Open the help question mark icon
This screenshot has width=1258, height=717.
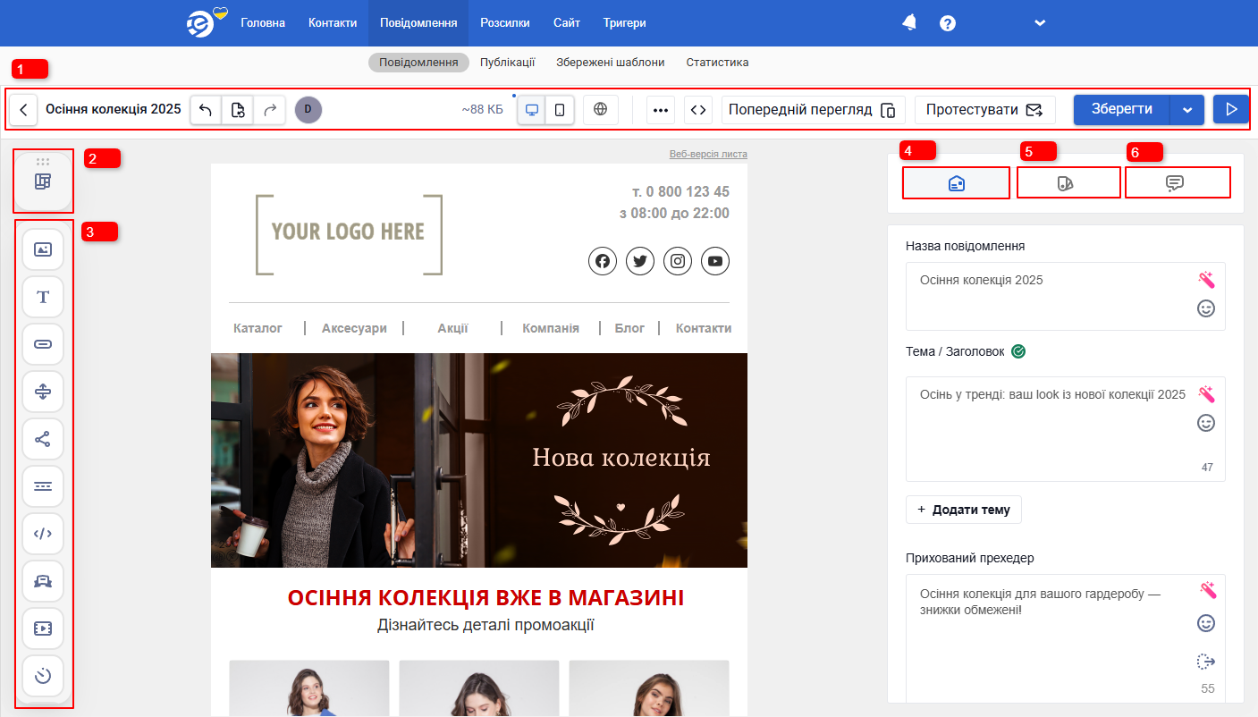[948, 23]
